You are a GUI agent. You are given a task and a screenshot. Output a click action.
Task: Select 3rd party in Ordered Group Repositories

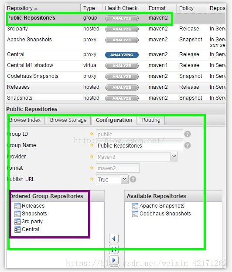click(32, 222)
